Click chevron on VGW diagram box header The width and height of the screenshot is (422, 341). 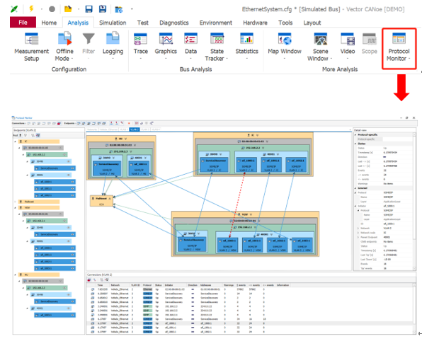251,214
